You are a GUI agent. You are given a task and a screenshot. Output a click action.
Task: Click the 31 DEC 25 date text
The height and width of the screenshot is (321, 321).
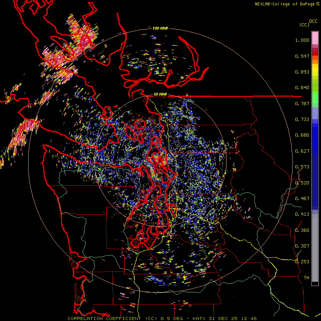tap(224, 319)
